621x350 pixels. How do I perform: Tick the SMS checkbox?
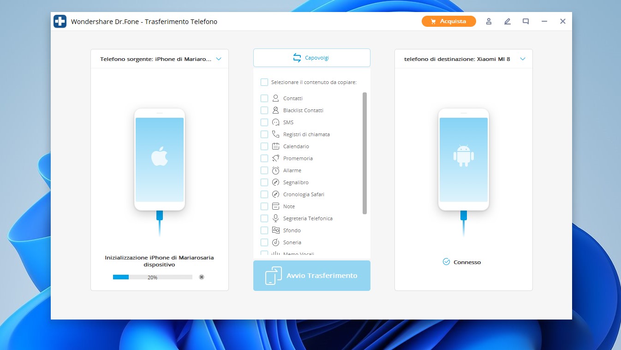coord(264,122)
